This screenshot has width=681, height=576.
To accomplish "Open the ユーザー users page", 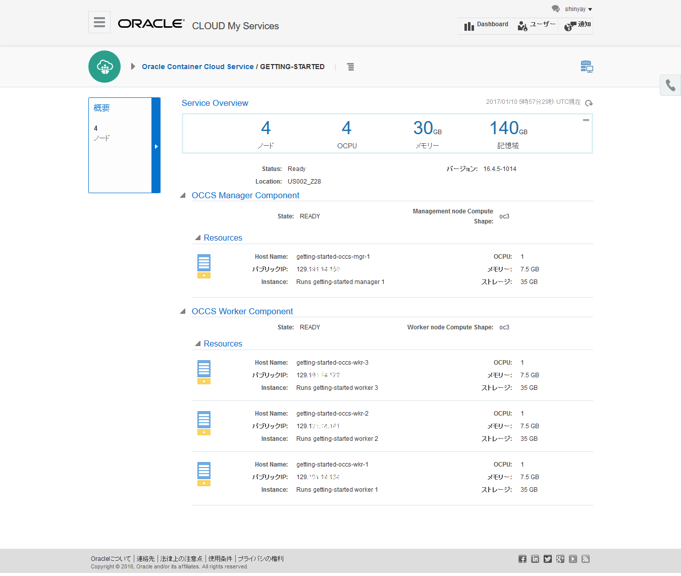I will tap(536, 25).
